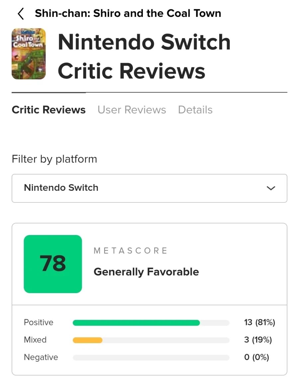The height and width of the screenshot is (386, 299).
Task: Select the Critic Reviews tab
Action: (49, 110)
